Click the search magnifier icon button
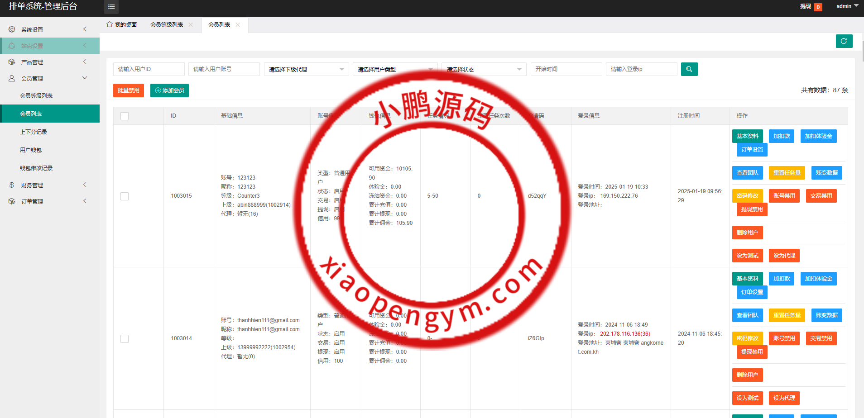 (x=689, y=69)
